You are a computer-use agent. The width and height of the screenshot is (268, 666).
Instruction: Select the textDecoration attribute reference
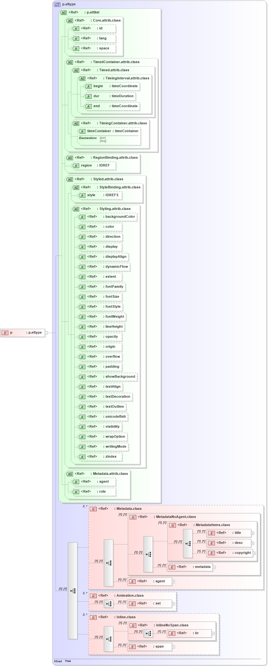coord(105,397)
